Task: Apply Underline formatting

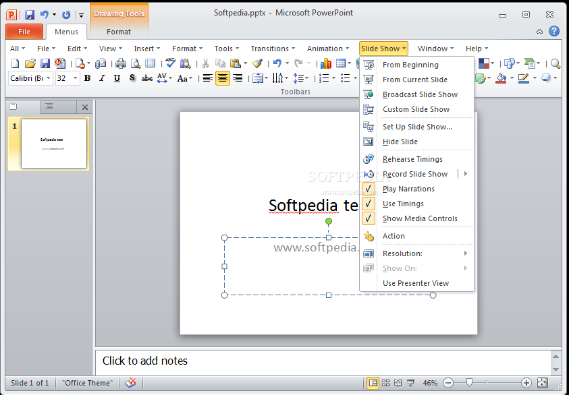Action: pos(117,78)
